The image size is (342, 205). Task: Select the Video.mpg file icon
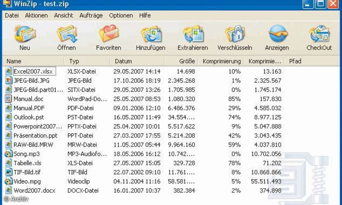[9, 181]
